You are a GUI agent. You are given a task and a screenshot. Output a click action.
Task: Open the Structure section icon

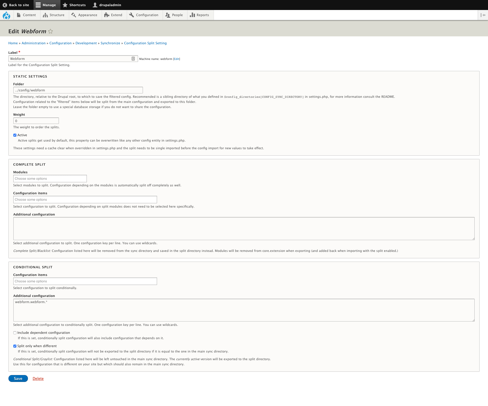(46, 15)
